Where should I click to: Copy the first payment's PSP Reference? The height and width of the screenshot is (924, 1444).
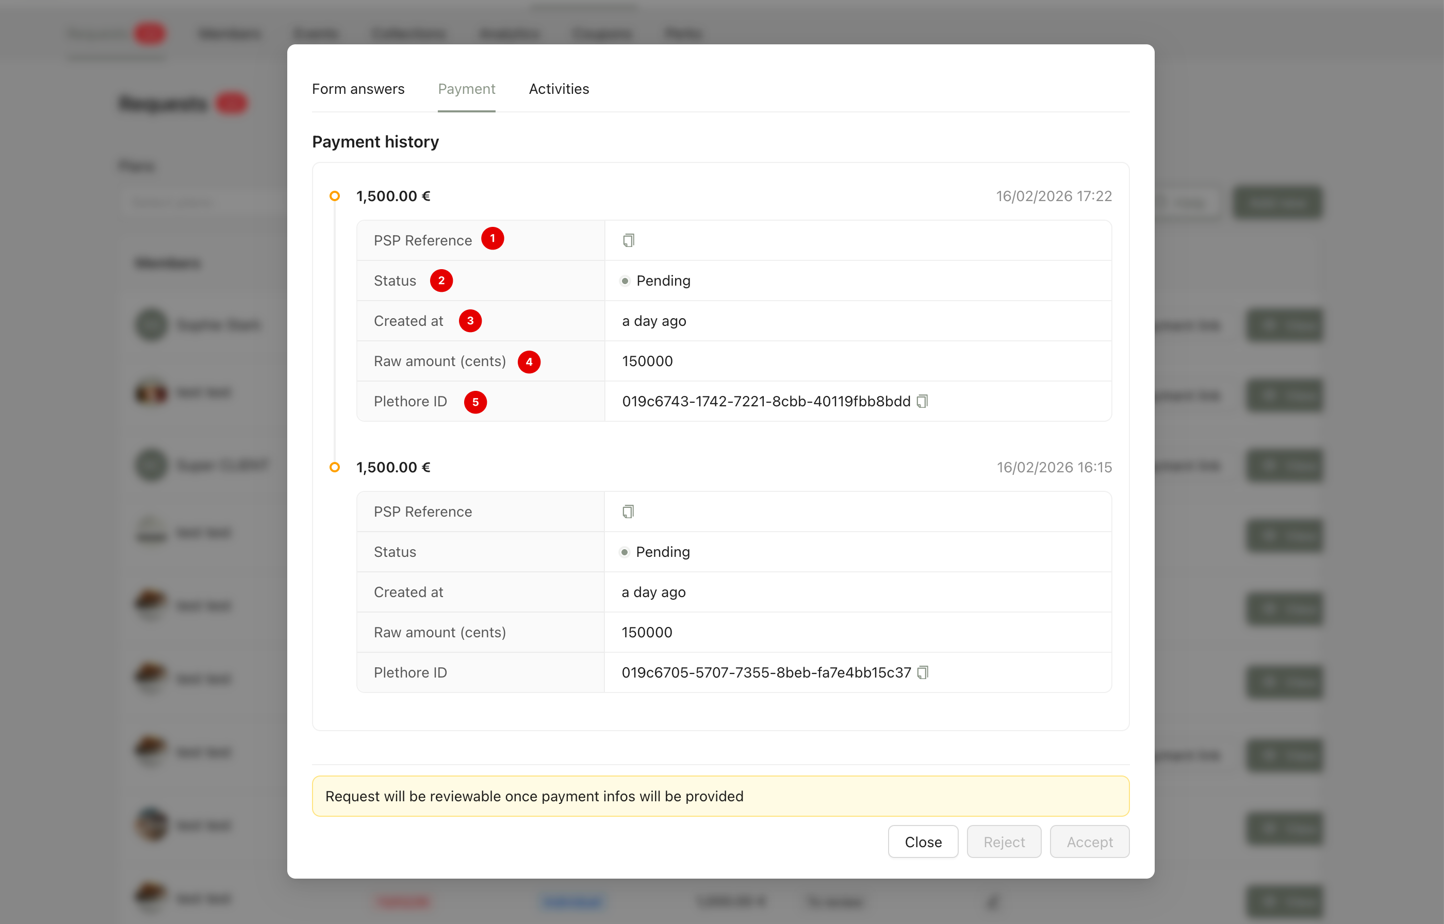click(x=628, y=241)
